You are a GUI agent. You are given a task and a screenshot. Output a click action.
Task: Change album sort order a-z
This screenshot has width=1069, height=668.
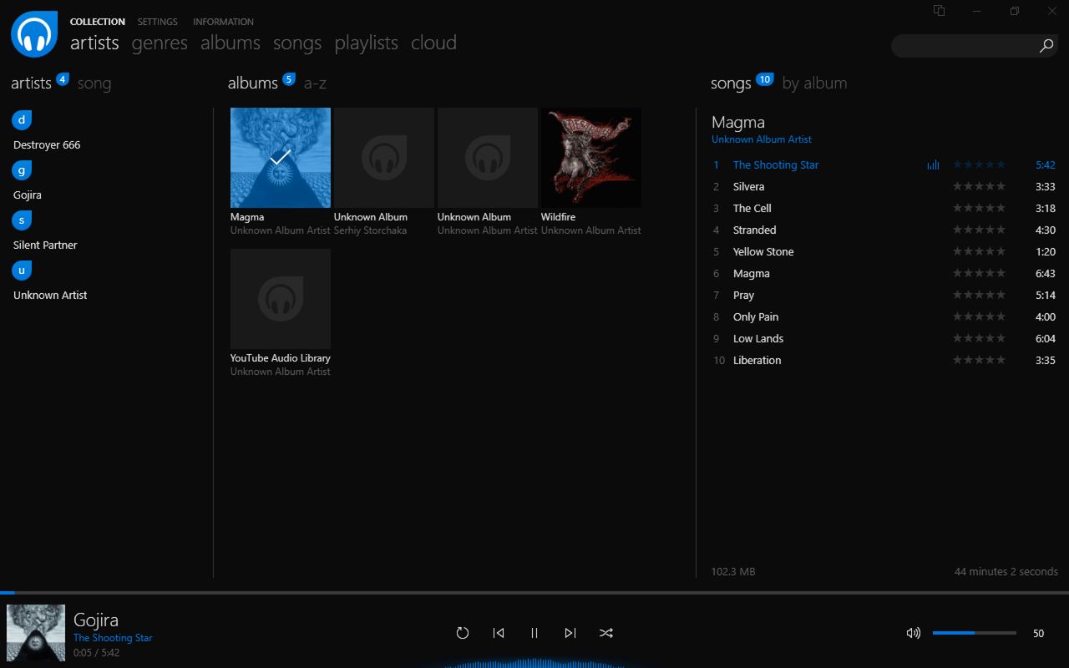[315, 83]
